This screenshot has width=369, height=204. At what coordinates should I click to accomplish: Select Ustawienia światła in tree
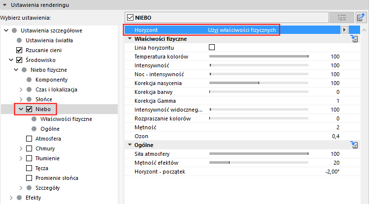pyautogui.click(x=49, y=40)
